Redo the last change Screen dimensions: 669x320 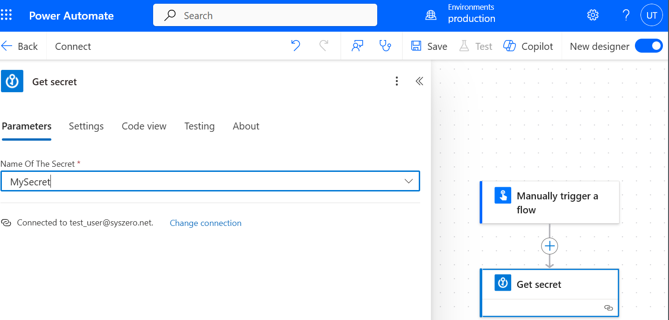324,46
